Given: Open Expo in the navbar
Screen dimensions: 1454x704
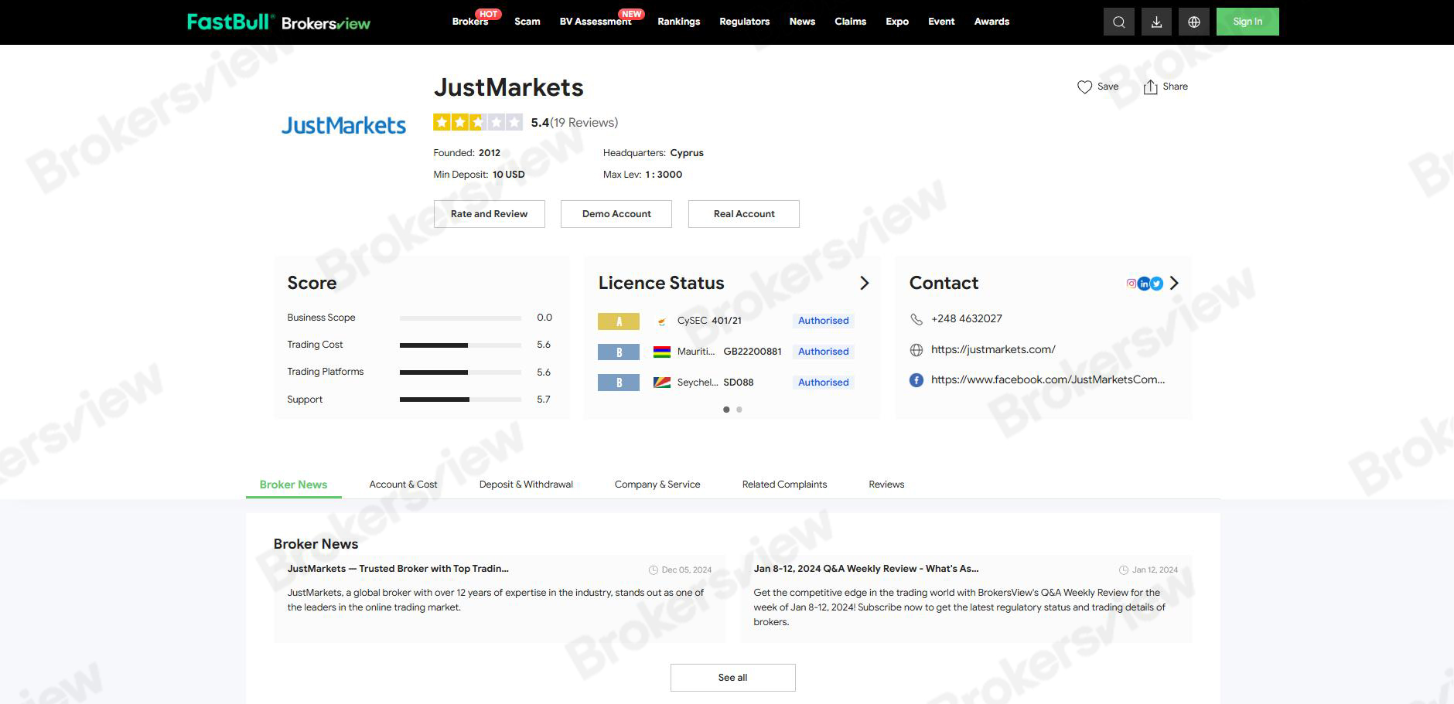Looking at the screenshot, I should click(897, 22).
